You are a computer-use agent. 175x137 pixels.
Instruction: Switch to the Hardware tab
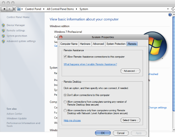coord(85,44)
